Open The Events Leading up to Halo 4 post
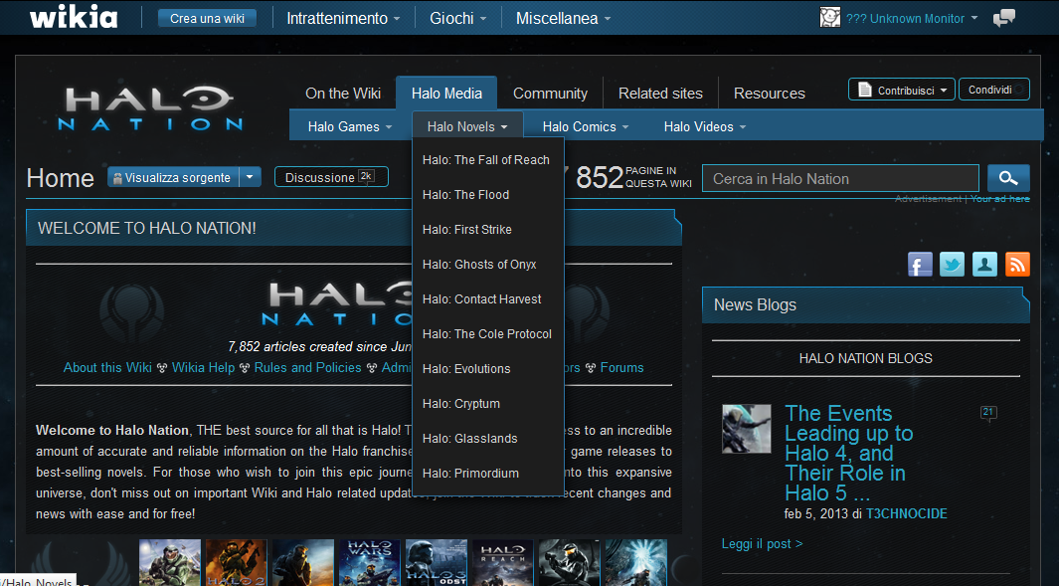This screenshot has width=1059, height=586. pyautogui.click(x=849, y=453)
